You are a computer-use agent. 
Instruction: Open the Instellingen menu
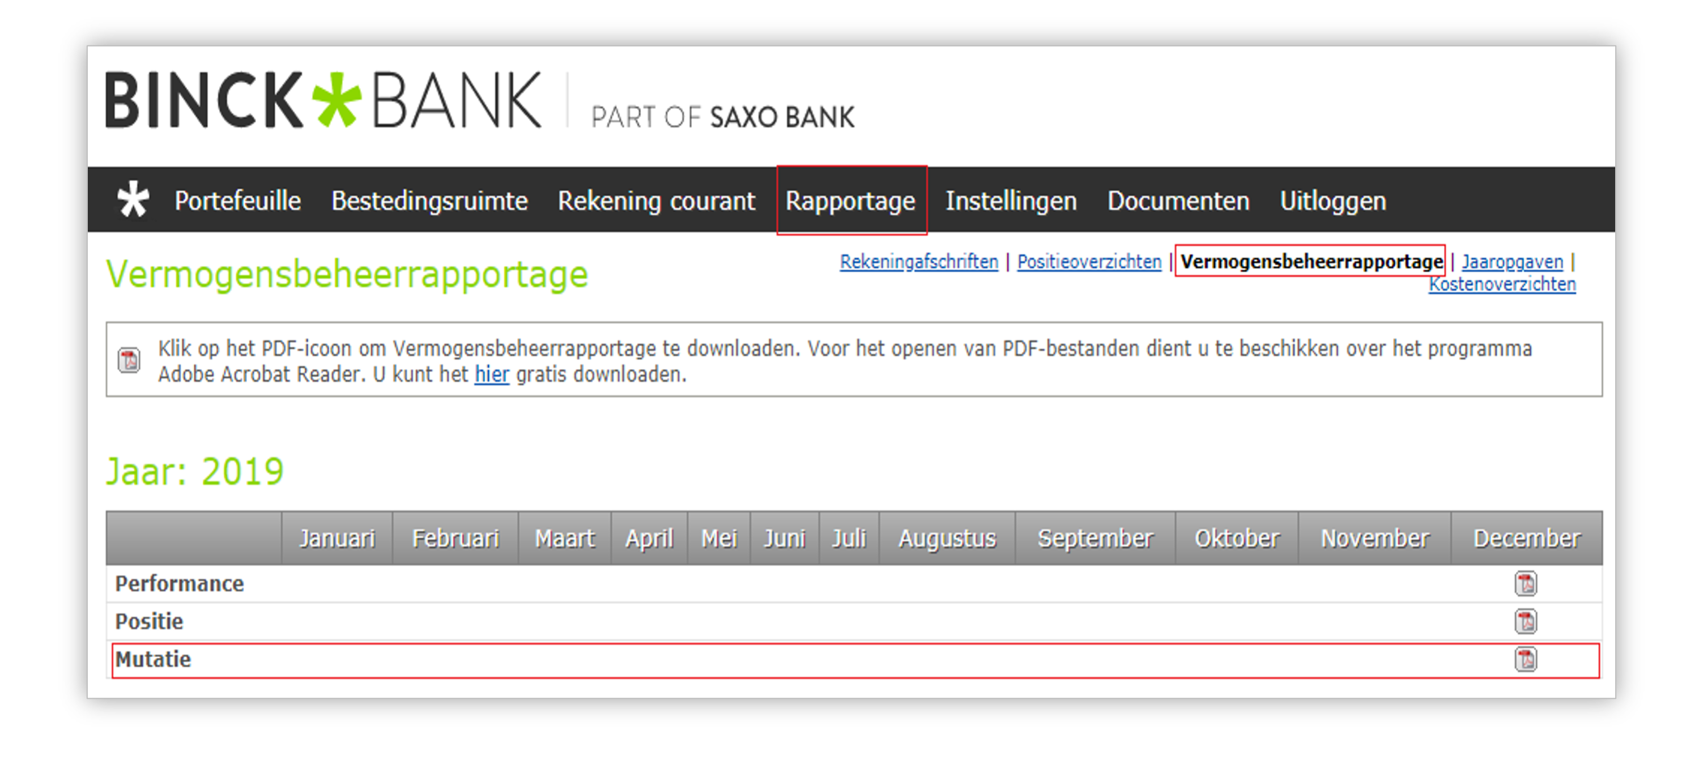1011,200
